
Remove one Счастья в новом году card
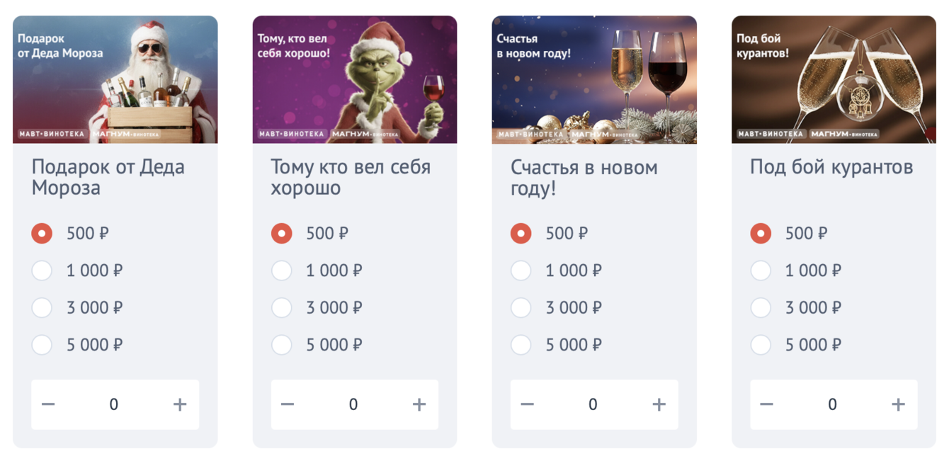tap(527, 404)
